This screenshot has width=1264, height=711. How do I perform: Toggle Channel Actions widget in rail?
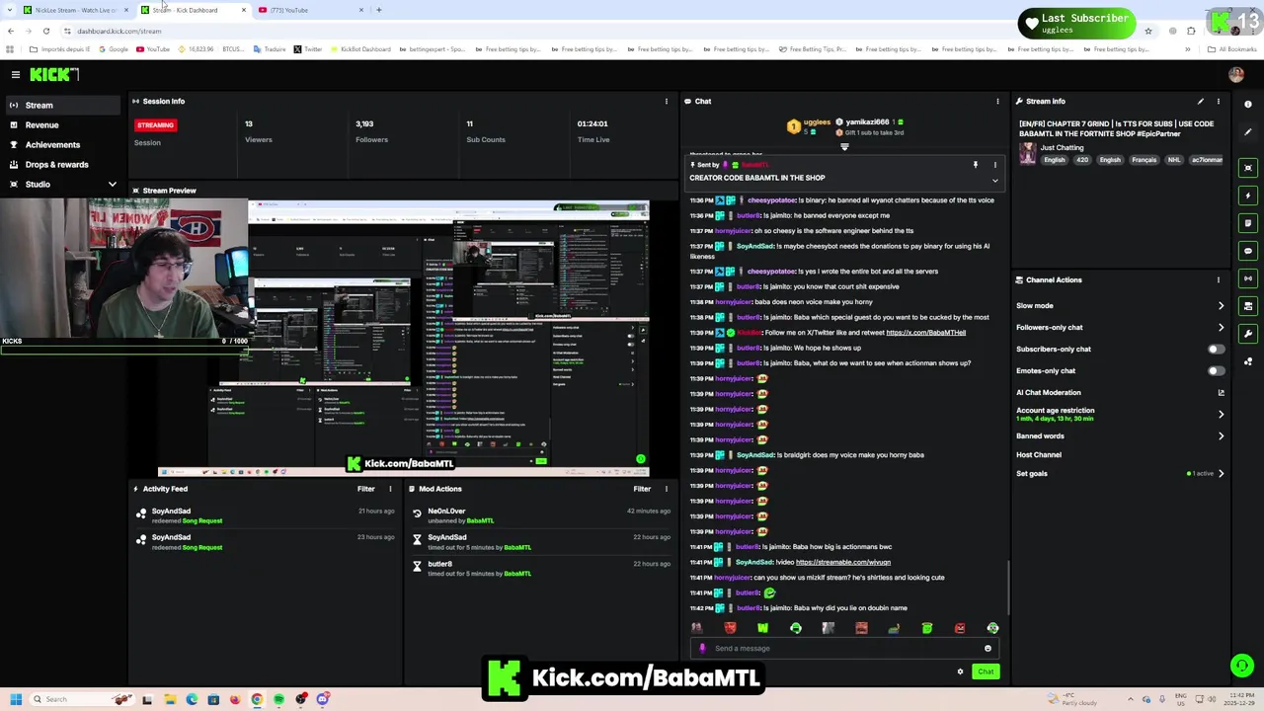tap(1248, 306)
